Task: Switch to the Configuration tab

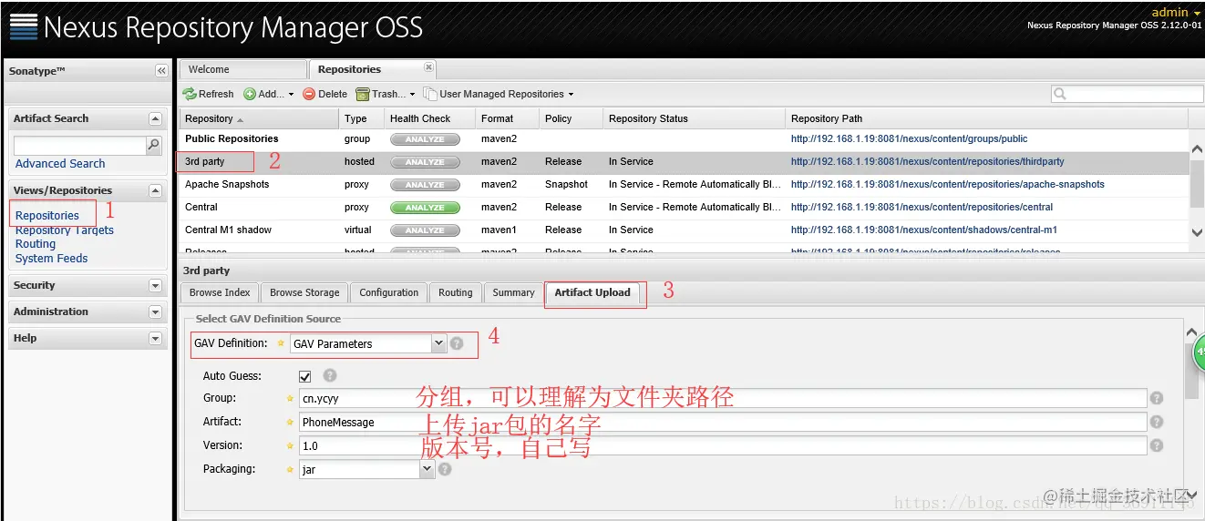Action: tap(389, 292)
